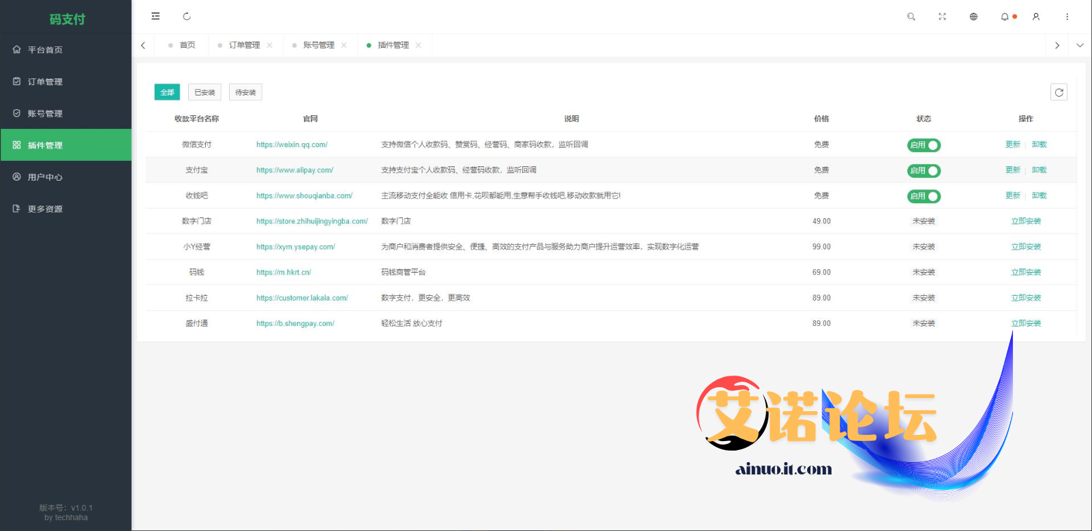The image size is (1092, 531).
Task: Click the 69.00 price cell
Action: 821,272
